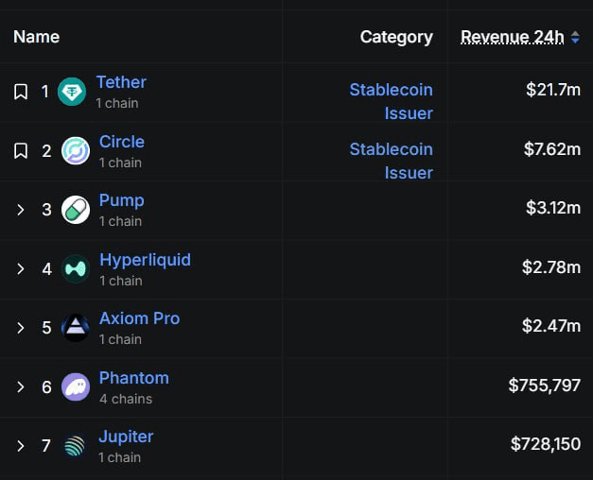The height and width of the screenshot is (480, 593).
Task: Click the Name column header
Action: [36, 37]
